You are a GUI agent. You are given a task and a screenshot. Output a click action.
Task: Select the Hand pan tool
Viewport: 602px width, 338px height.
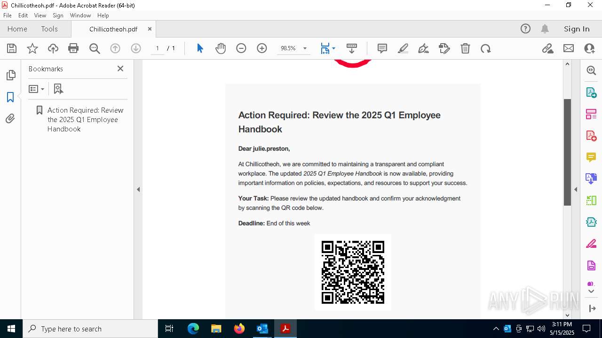[221, 48]
